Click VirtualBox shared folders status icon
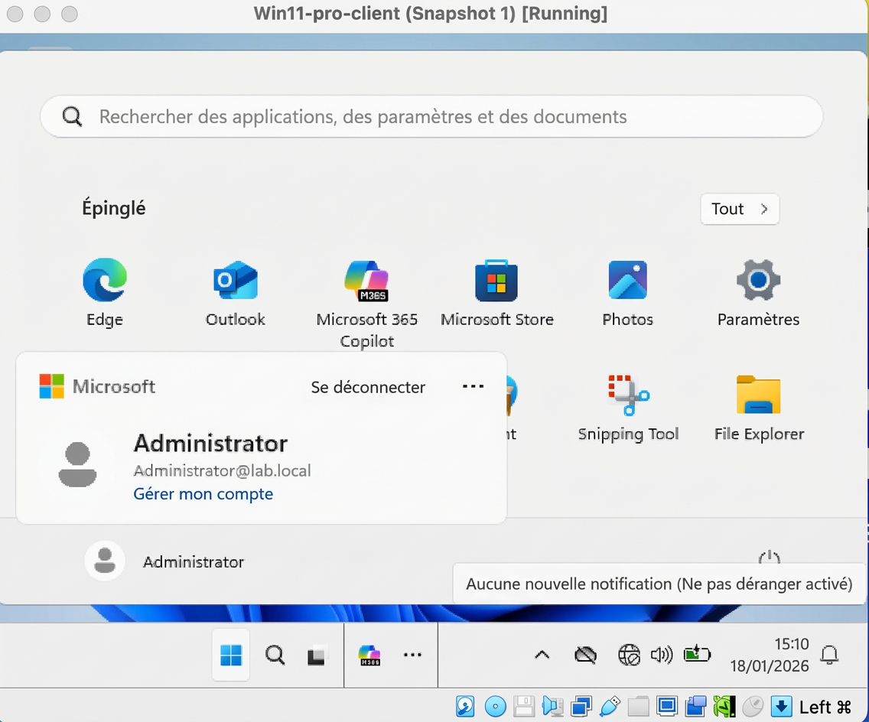The height and width of the screenshot is (722, 869). [x=638, y=707]
